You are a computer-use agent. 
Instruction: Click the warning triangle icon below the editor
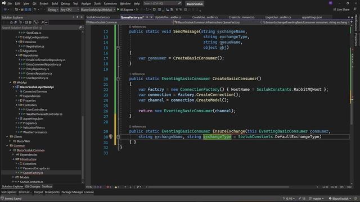point(116,187)
